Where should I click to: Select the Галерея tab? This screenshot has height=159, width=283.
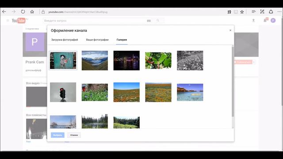[122, 40]
